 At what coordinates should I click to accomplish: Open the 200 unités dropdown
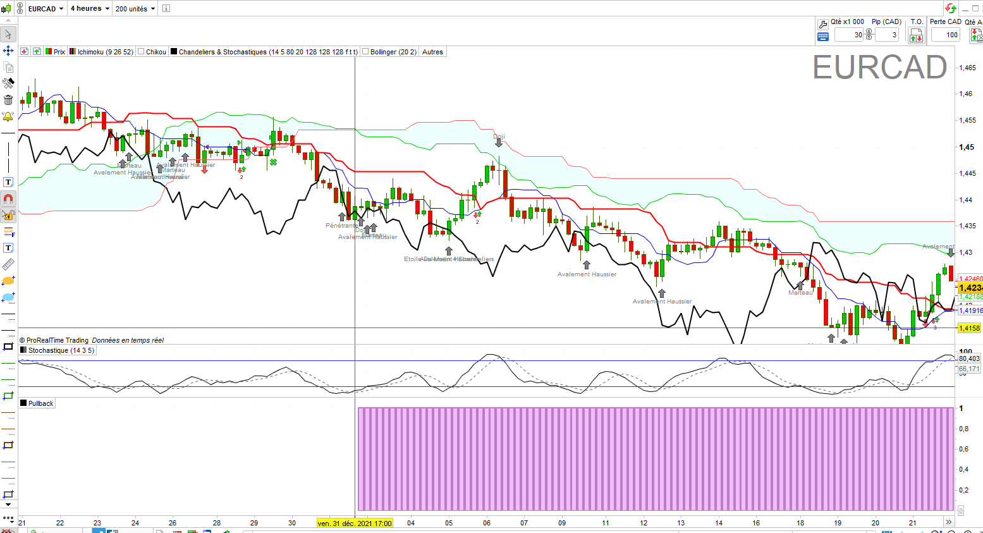(x=135, y=9)
